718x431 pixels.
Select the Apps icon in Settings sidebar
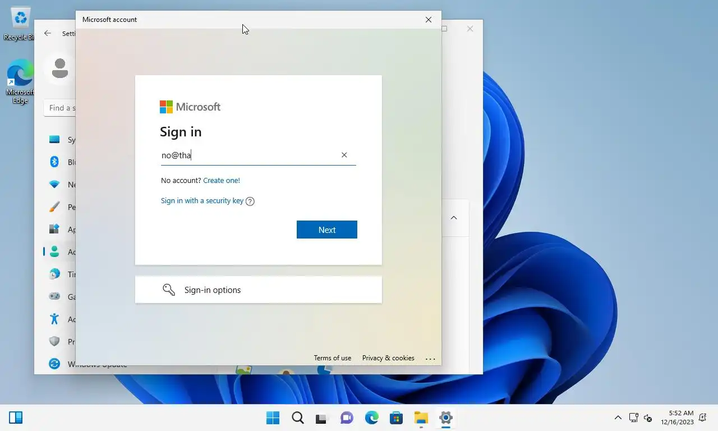54,230
